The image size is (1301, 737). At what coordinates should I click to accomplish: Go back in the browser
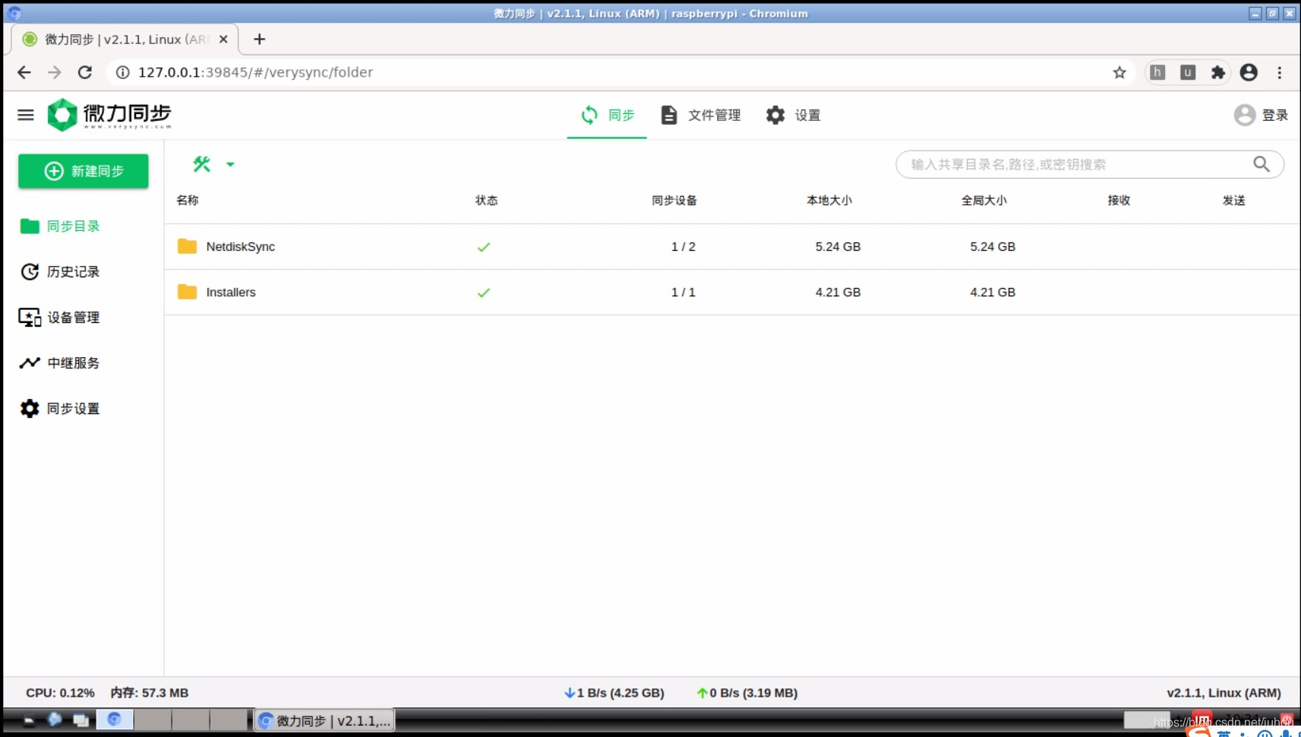click(24, 72)
